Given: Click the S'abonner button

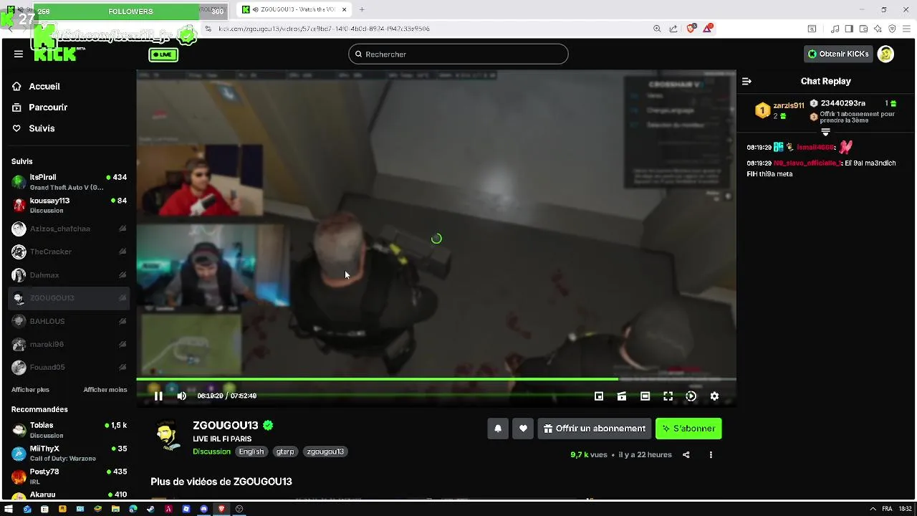Looking at the screenshot, I should [x=688, y=429].
